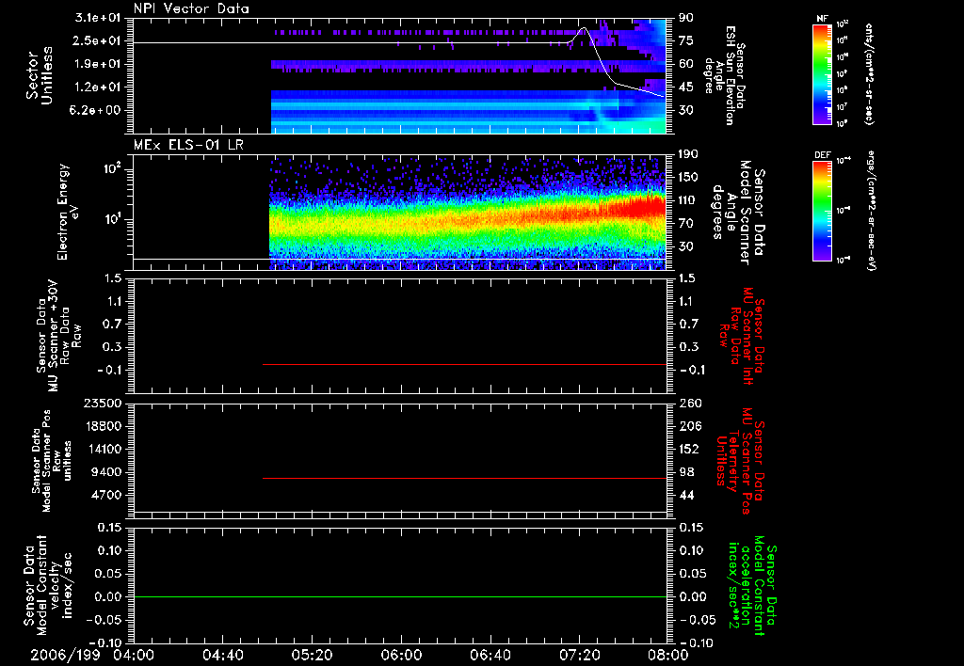Click the 90 degree elevation tick label
The height and width of the screenshot is (666, 964).
(686, 18)
